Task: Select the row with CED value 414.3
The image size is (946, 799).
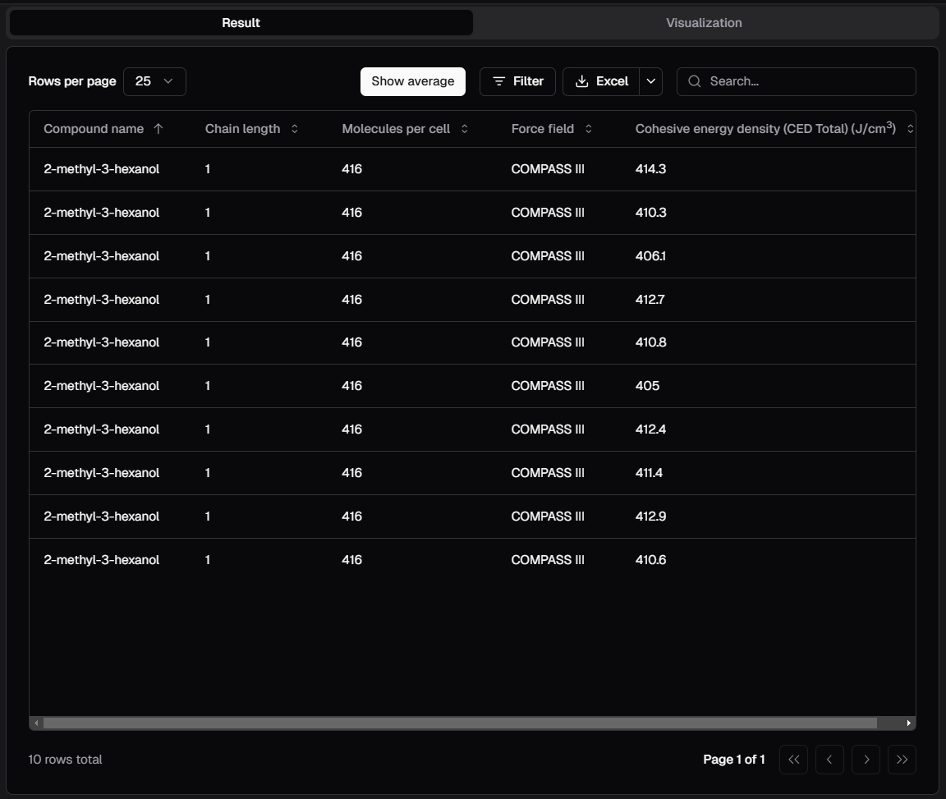Action: tap(472, 169)
